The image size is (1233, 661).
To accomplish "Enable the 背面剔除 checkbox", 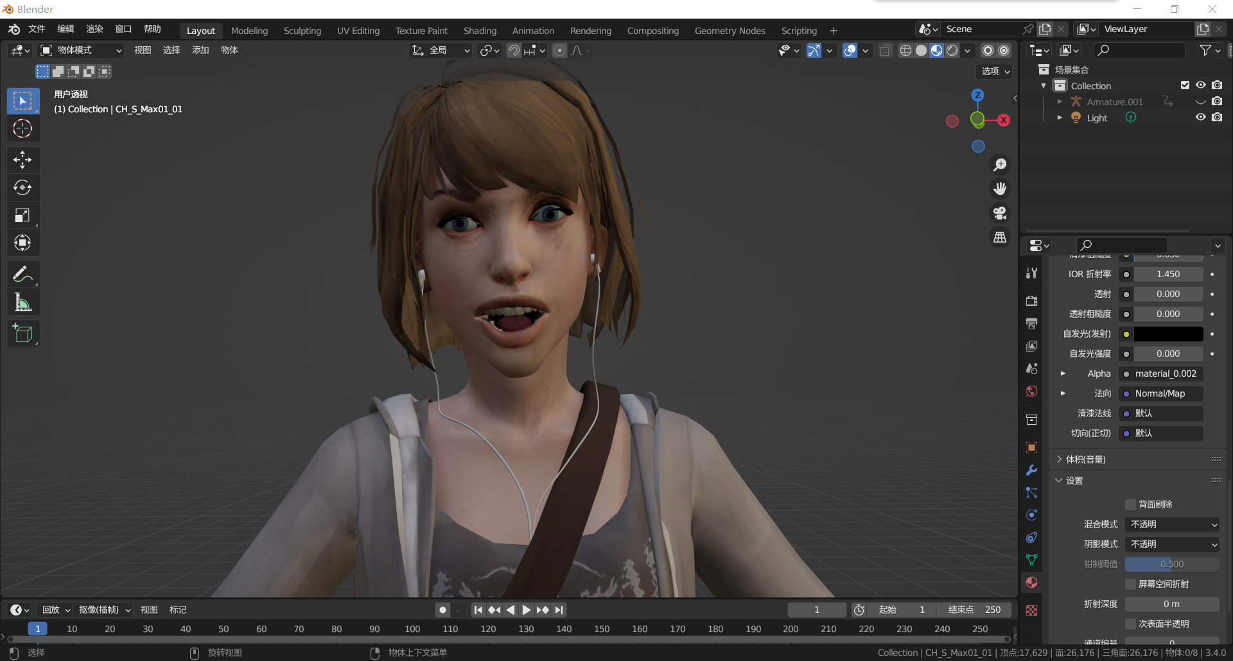I will click(1132, 504).
